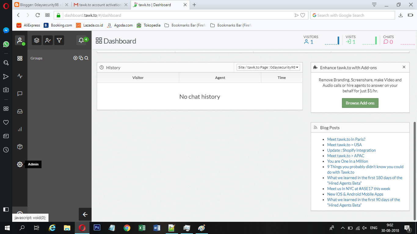
Task: Open the layers stack icon in panel
Action: (x=37, y=40)
